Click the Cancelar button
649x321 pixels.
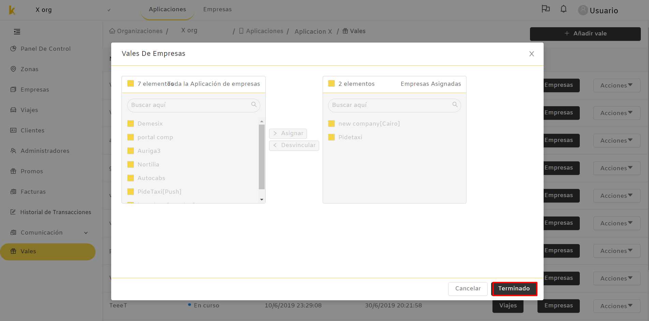tap(468, 289)
